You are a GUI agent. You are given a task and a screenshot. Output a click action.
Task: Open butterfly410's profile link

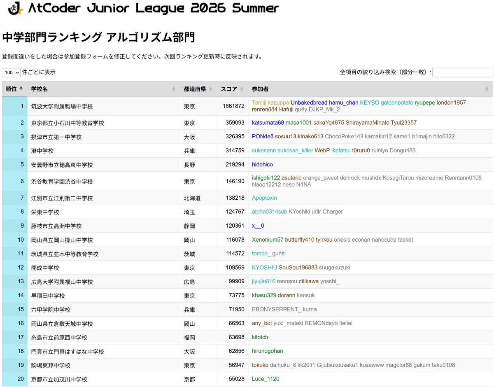[x=300, y=240]
